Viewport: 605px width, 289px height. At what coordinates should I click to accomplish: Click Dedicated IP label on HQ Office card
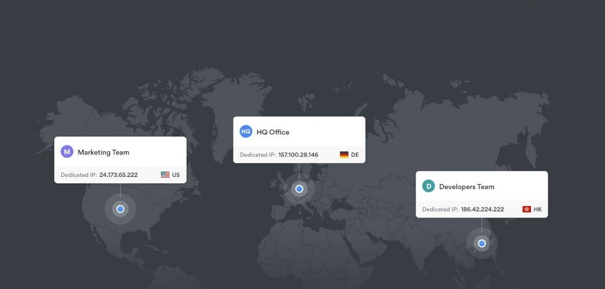(x=257, y=154)
